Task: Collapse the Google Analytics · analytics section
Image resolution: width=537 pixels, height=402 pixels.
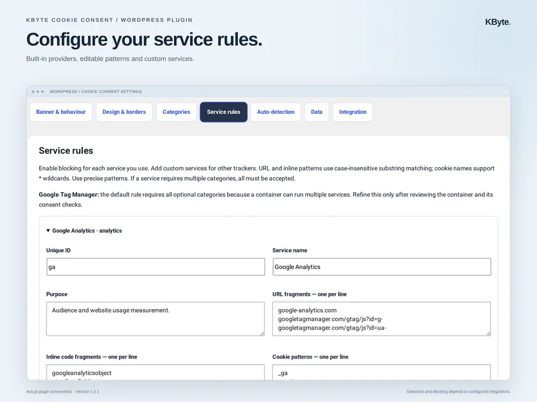Action: (84, 231)
